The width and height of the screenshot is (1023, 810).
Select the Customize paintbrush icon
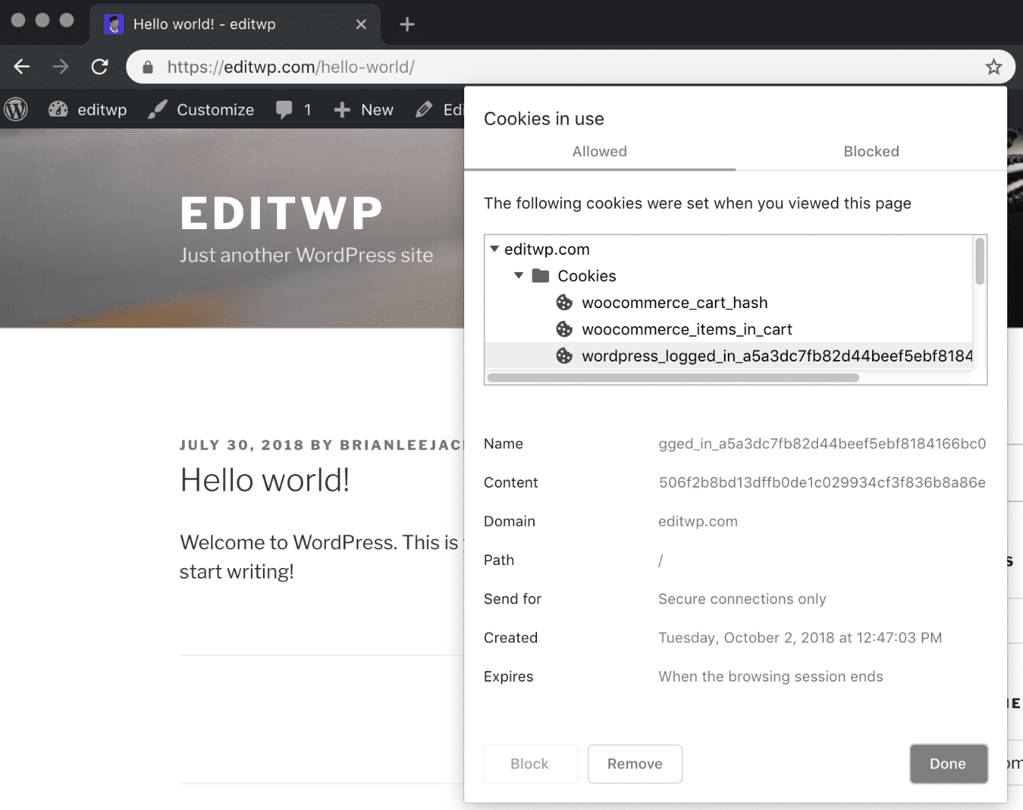156,109
